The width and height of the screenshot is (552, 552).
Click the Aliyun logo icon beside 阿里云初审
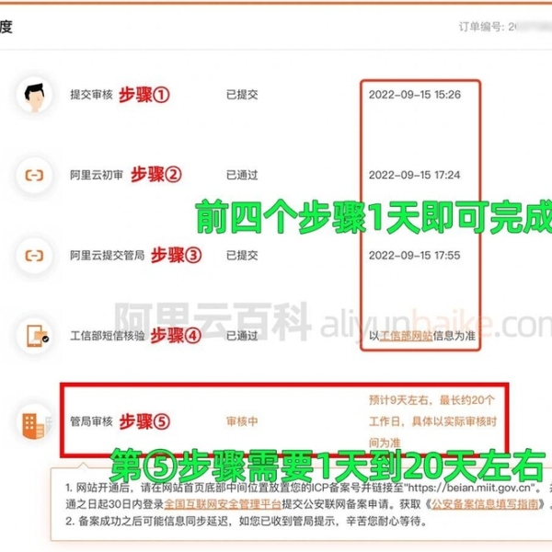point(35,175)
